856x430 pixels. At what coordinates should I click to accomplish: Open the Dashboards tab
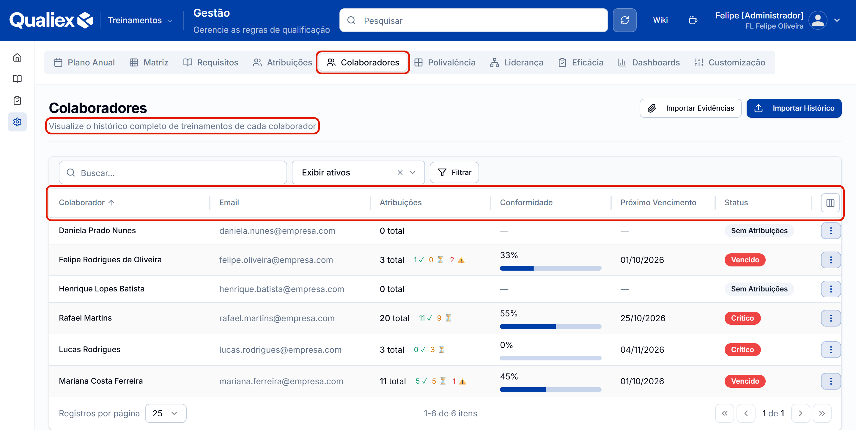coord(649,62)
